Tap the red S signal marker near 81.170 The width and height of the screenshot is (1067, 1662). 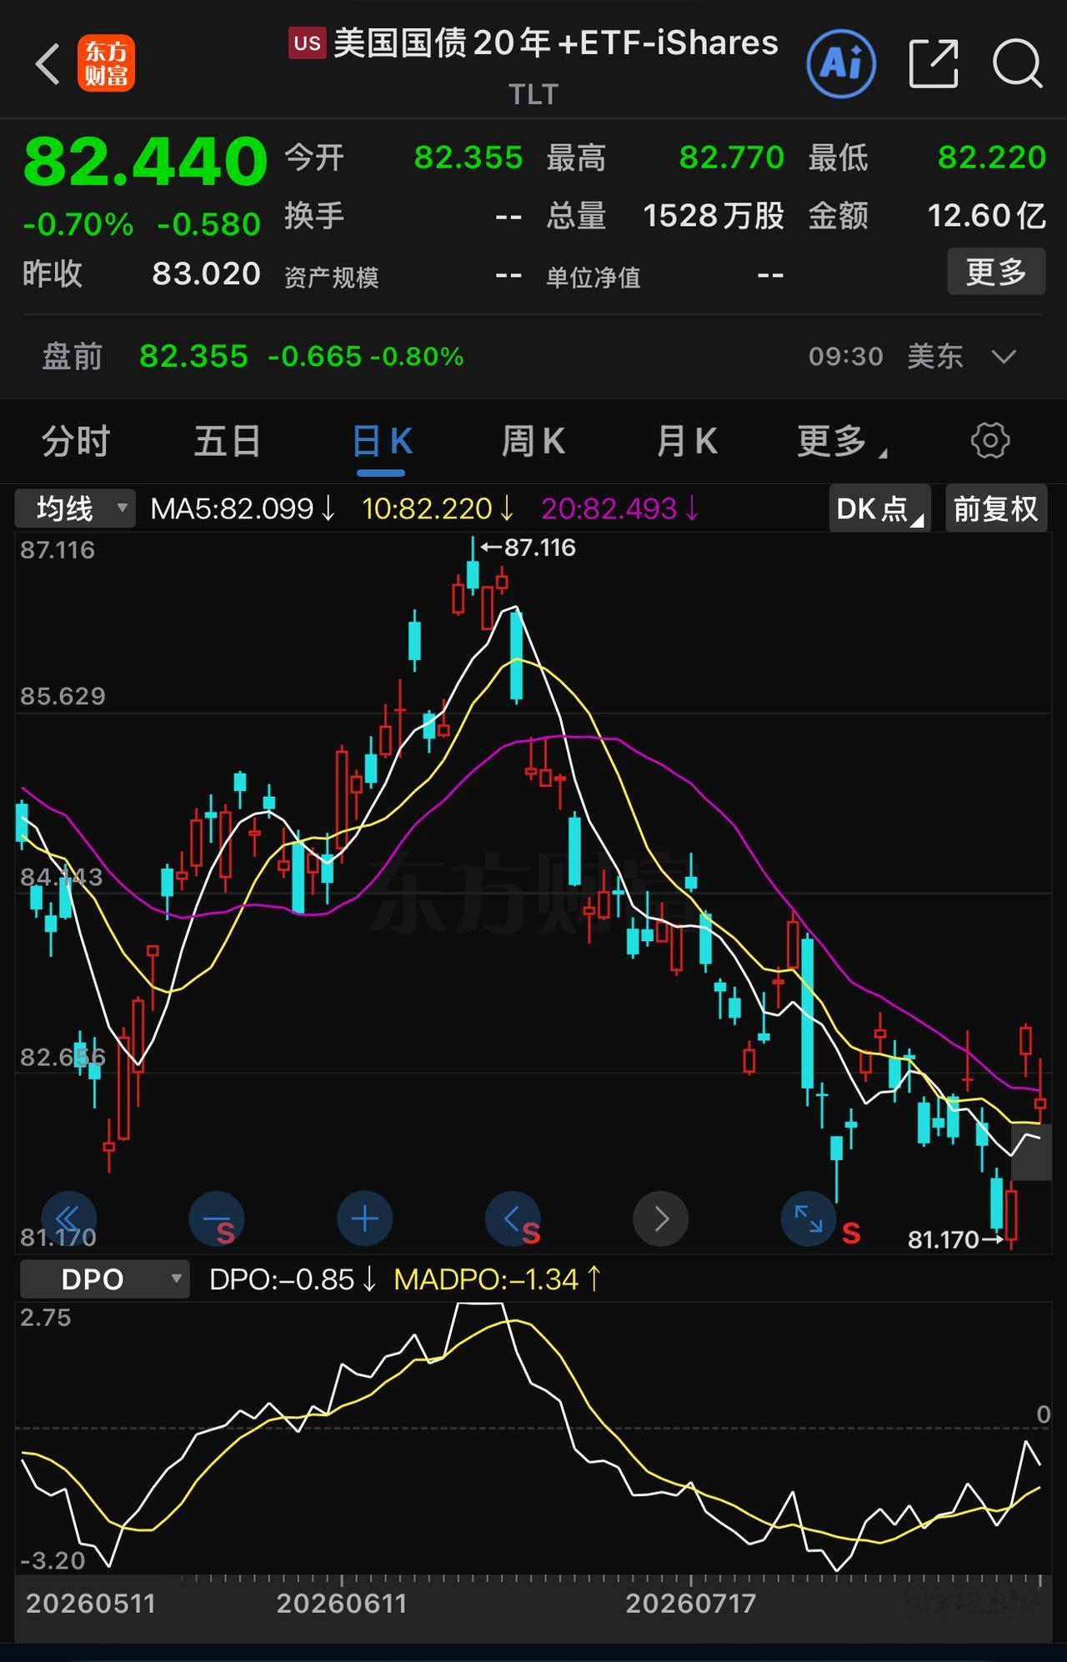851,1233
